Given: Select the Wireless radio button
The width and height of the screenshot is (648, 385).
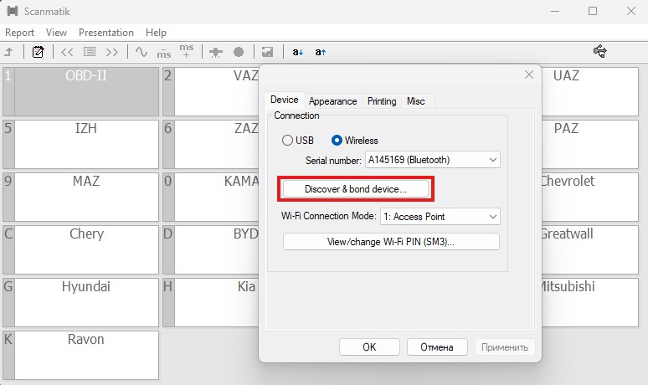Looking at the screenshot, I should click(x=337, y=141).
